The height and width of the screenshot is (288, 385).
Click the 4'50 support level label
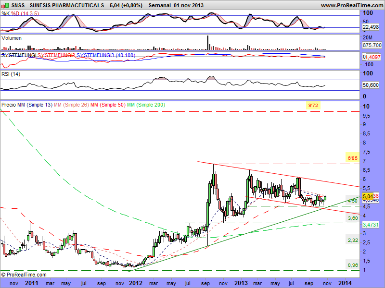[x=353, y=201]
